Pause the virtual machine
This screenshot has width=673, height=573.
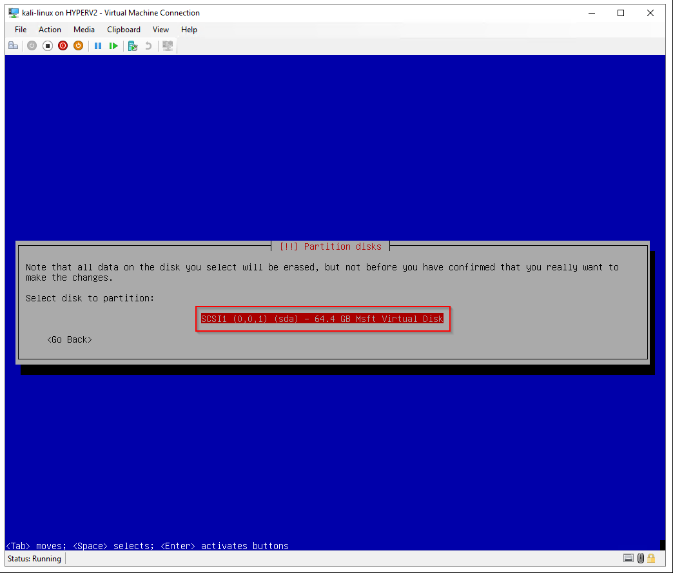pyautogui.click(x=98, y=46)
